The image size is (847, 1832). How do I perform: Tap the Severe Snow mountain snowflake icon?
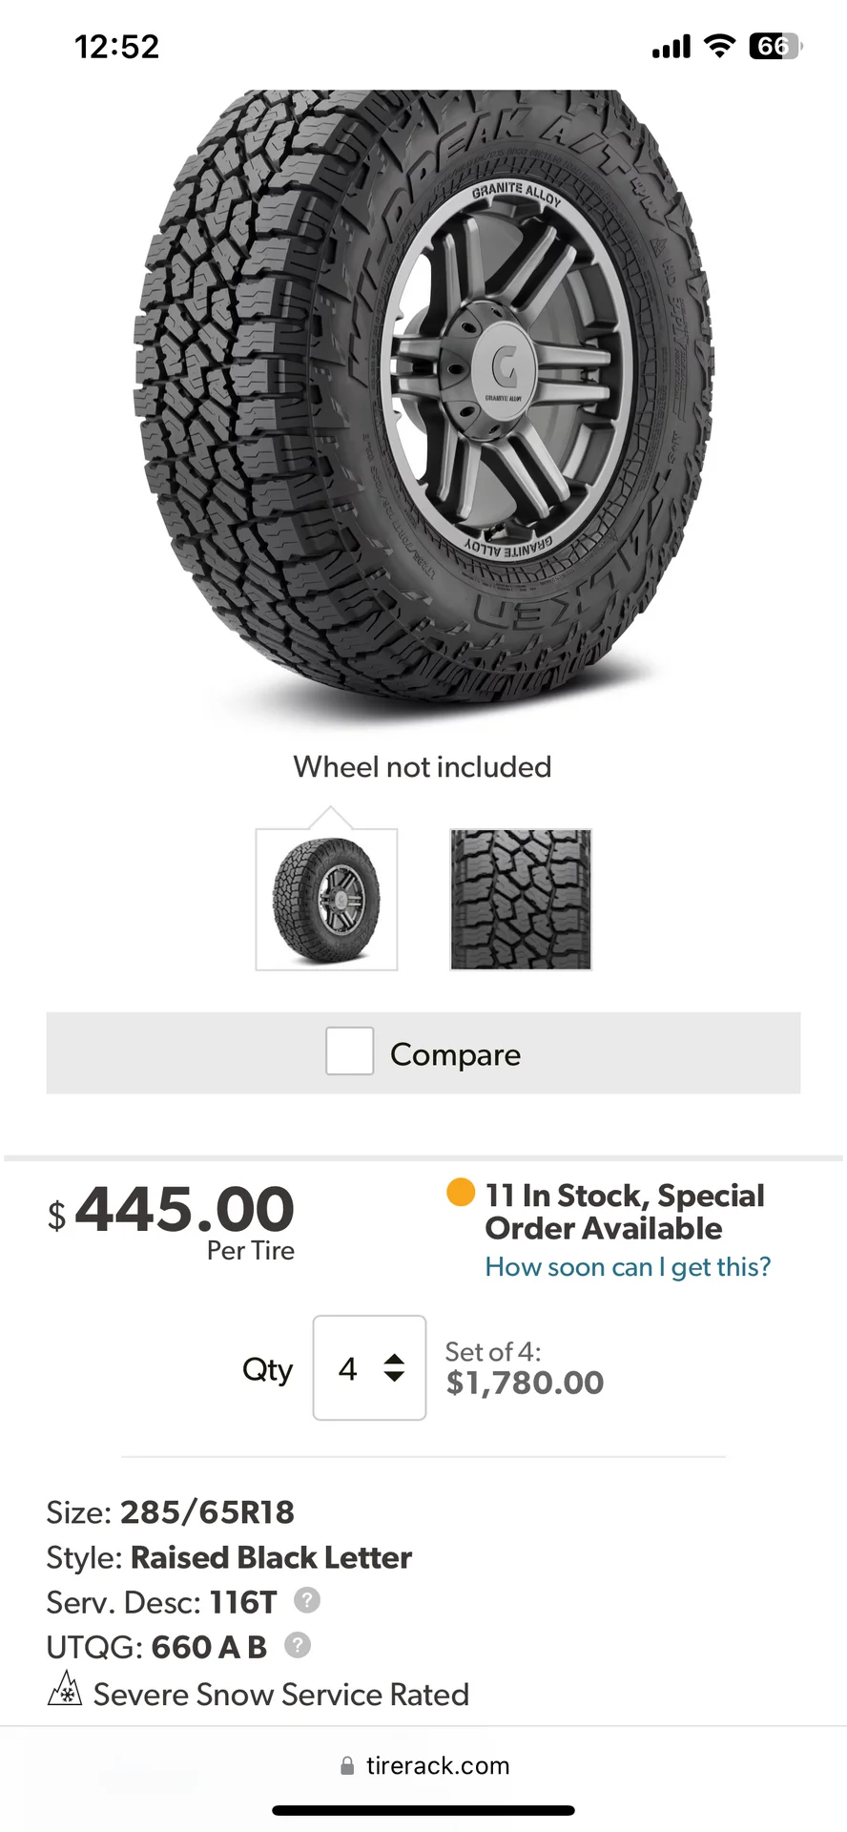click(65, 1689)
